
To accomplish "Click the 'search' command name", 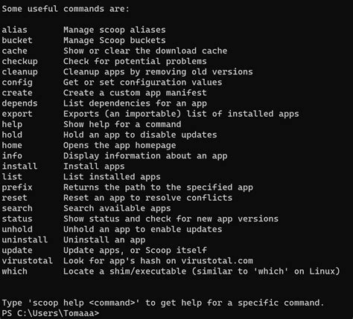I will [17, 208].
